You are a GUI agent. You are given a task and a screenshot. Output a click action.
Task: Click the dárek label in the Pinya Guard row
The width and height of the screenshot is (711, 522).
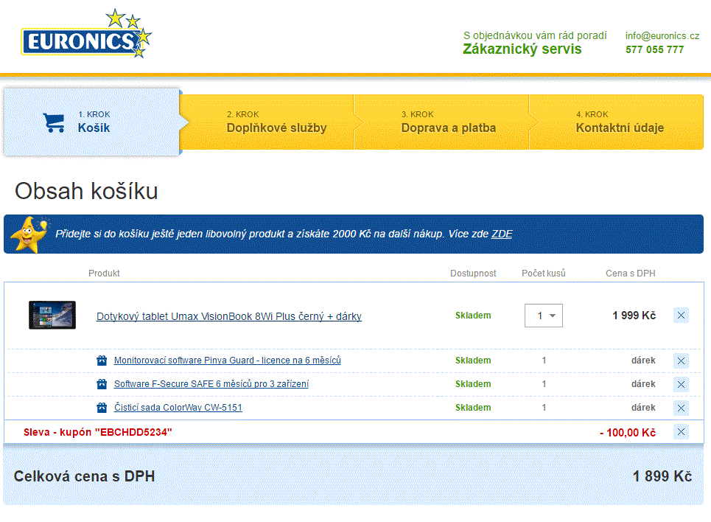(643, 361)
